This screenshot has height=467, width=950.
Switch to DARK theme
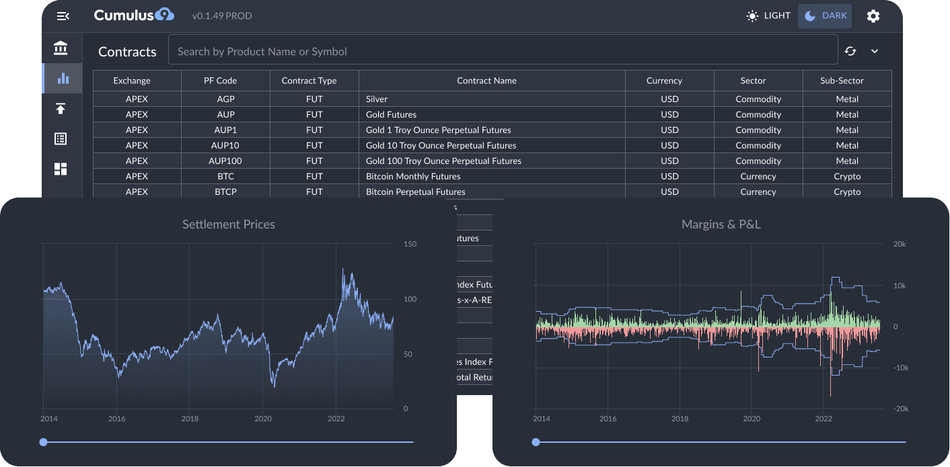825,16
